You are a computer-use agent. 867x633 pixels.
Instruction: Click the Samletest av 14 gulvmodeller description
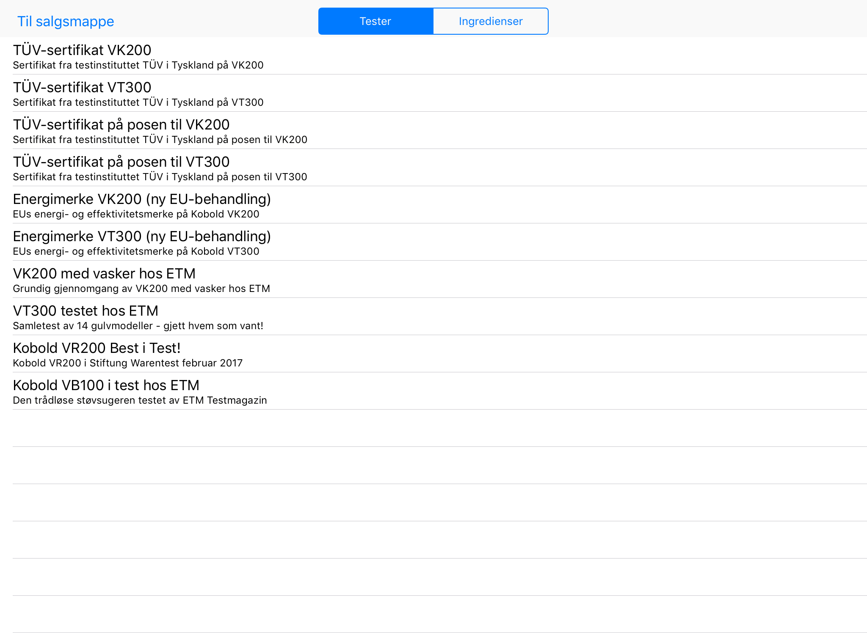[138, 326]
